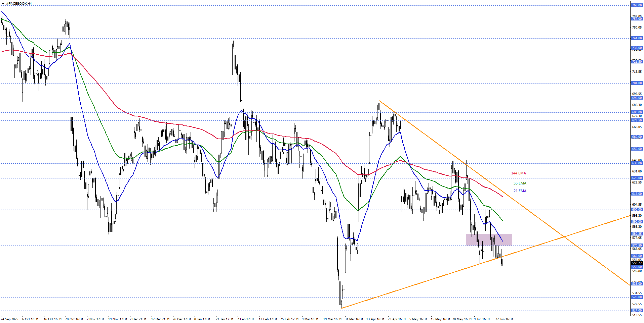
Task: Click the 757.00 level price tag
Action: pos(637,19)
